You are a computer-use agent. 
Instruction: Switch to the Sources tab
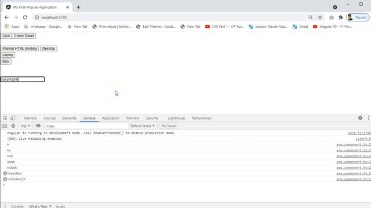[x=49, y=118]
